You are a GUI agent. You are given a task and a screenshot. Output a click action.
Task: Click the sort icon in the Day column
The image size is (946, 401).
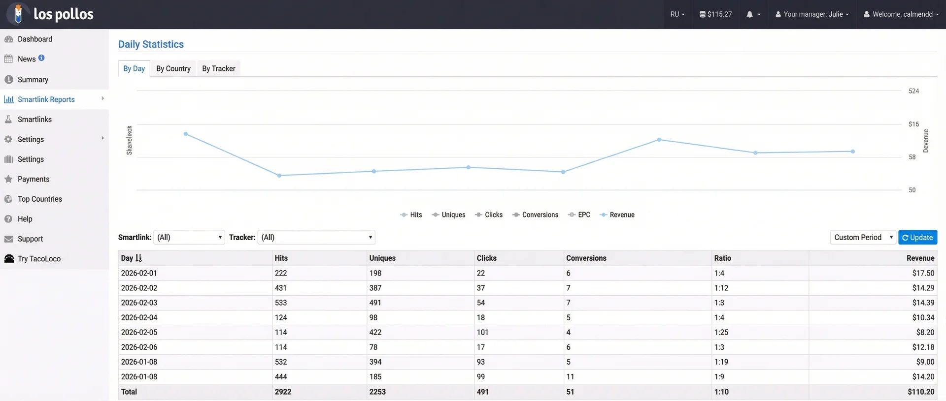138,258
